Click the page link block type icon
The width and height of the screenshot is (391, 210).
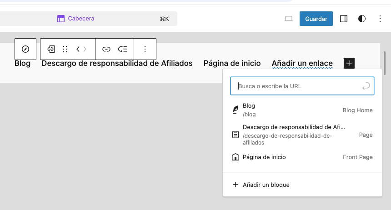click(51, 49)
